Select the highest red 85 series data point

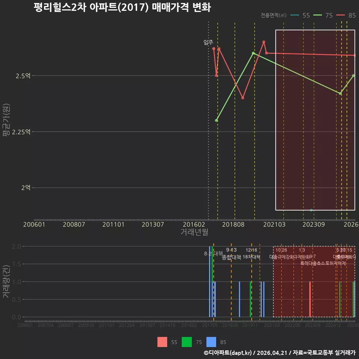tap(264, 42)
